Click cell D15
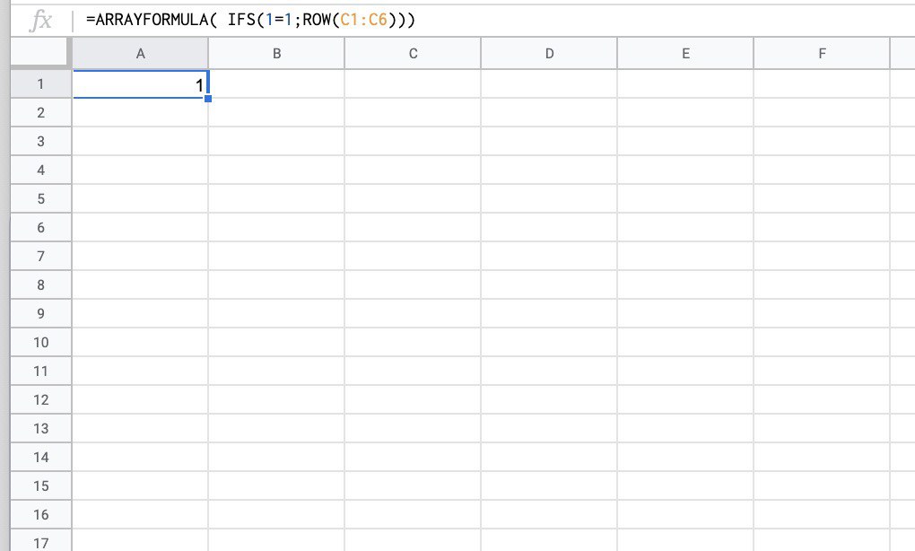Screen dimensions: 915x551 [x=549, y=485]
